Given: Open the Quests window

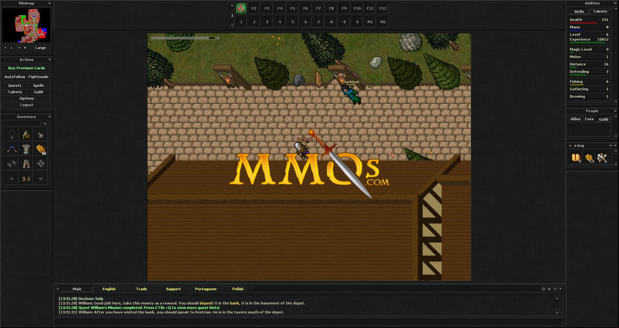Looking at the screenshot, I should pyautogui.click(x=15, y=85).
